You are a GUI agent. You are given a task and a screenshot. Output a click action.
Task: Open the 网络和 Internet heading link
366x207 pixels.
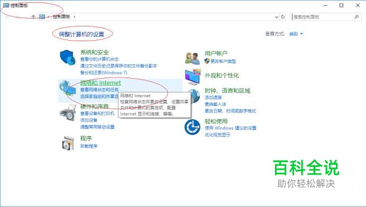tap(100, 83)
